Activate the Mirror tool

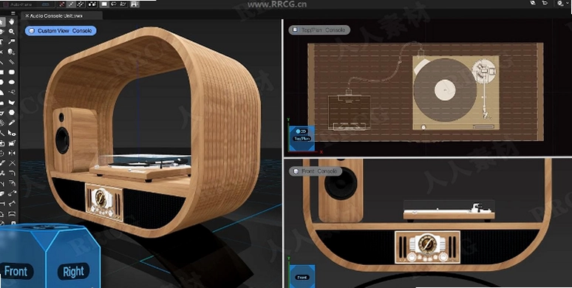point(12,153)
